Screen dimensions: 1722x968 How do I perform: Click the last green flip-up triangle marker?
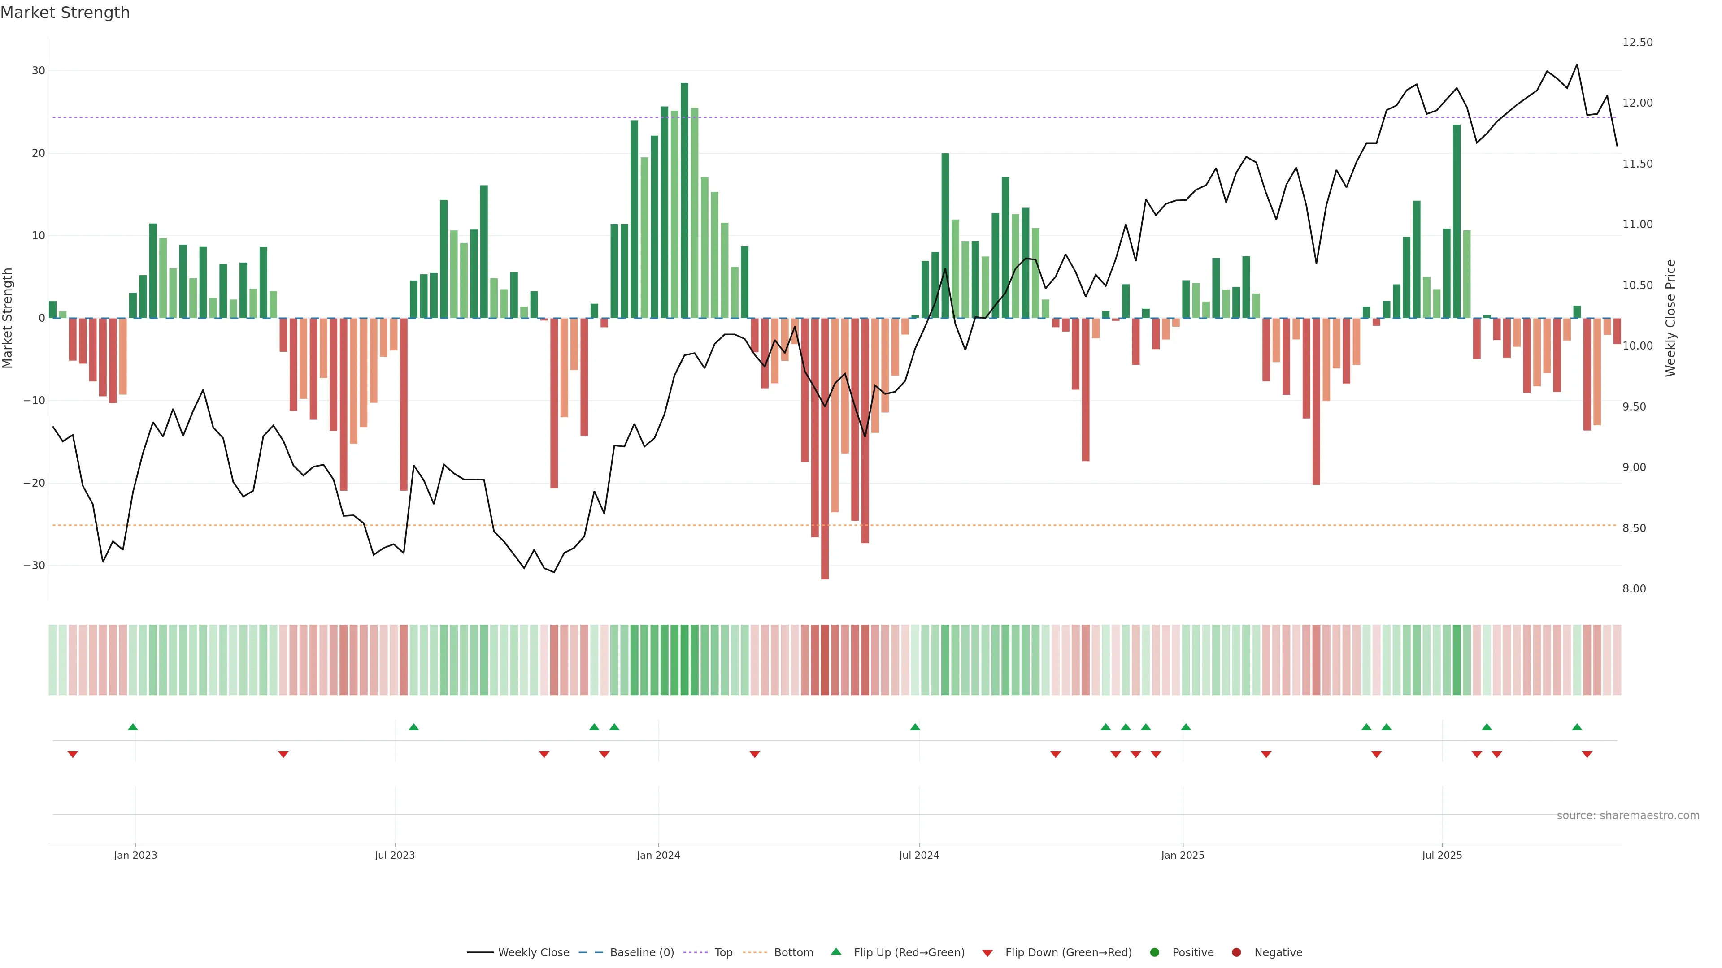[x=1577, y=727]
